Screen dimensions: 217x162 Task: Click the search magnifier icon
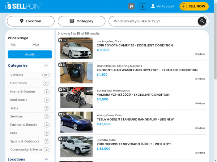[x=202, y=21]
